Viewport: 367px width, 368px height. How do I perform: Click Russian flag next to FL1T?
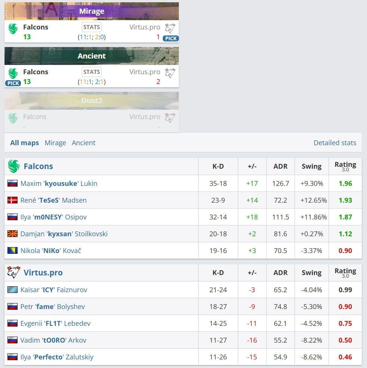point(12,324)
